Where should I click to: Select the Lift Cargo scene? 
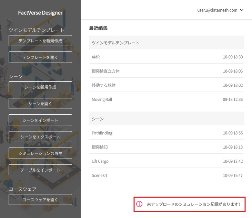[167, 161]
